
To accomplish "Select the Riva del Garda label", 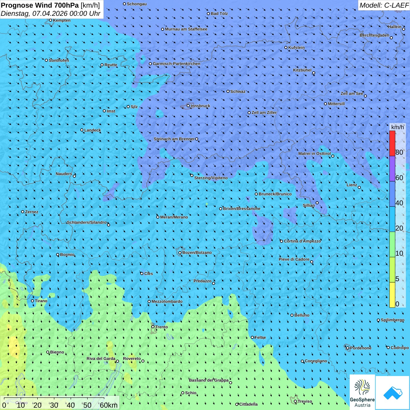I will [101, 358].
